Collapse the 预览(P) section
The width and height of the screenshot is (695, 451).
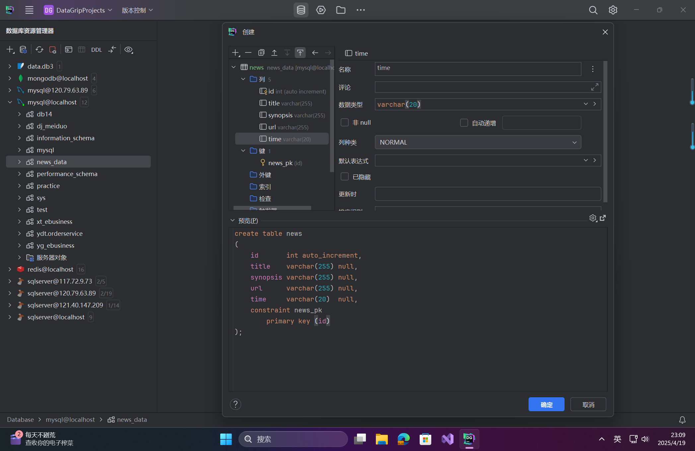232,221
